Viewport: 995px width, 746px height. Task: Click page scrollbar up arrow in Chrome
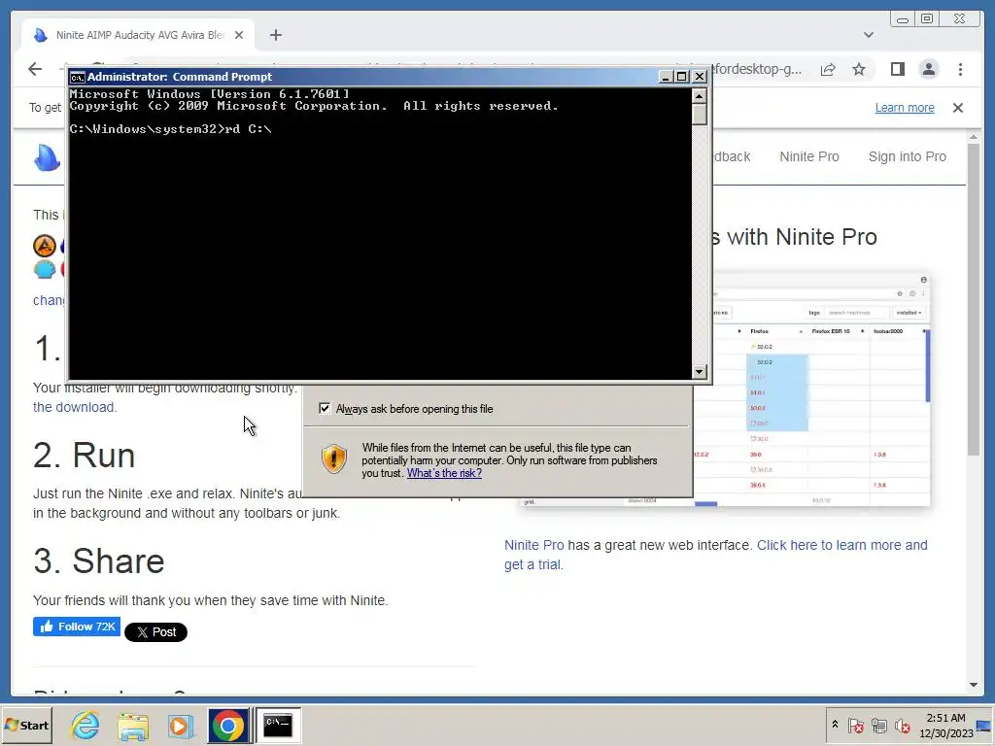pos(974,137)
